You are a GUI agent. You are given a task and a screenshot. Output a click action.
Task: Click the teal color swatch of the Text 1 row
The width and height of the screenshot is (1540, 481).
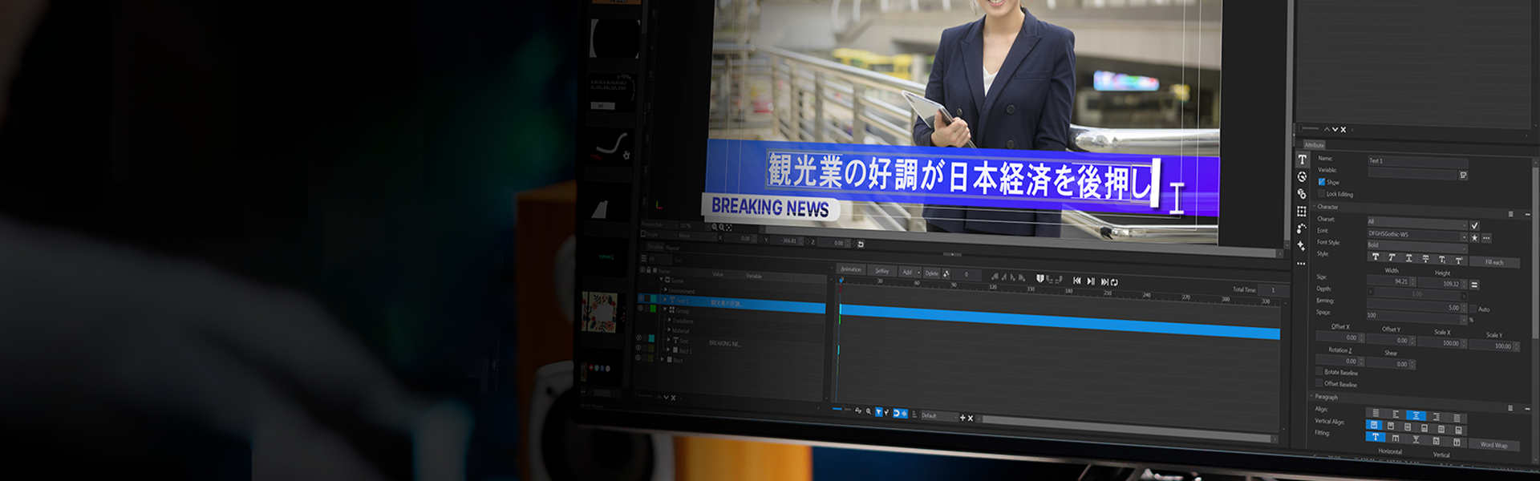tap(653, 298)
